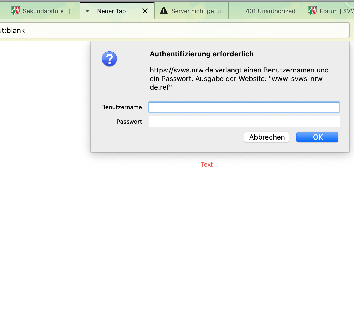The height and width of the screenshot is (329, 354).
Task: Click the NRW crest favicon on Sekundarstufe tab
Action: point(15,11)
